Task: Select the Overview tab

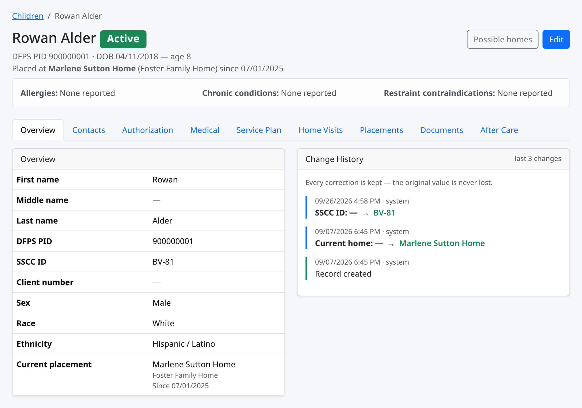Action: click(x=38, y=130)
